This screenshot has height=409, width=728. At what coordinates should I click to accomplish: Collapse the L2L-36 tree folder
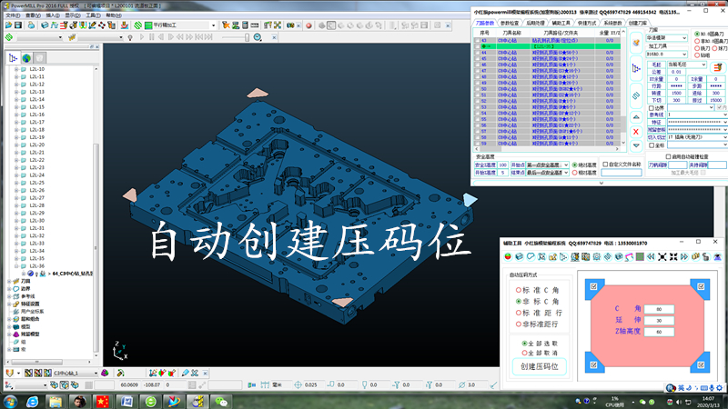(x=16, y=266)
